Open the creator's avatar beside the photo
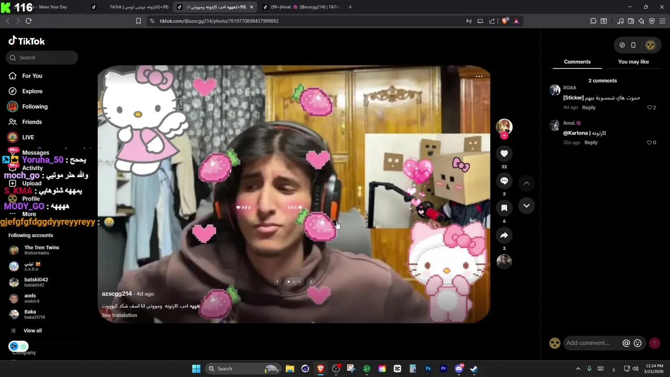Screen dimensions: 670x377 pyautogui.click(x=504, y=126)
